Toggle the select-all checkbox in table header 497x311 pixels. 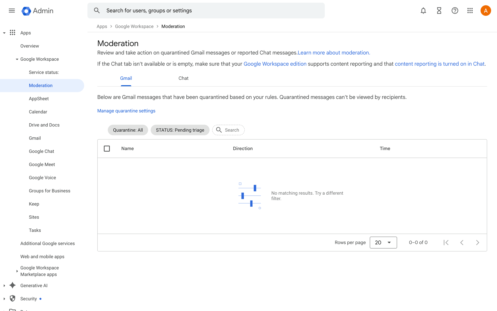[x=107, y=149]
